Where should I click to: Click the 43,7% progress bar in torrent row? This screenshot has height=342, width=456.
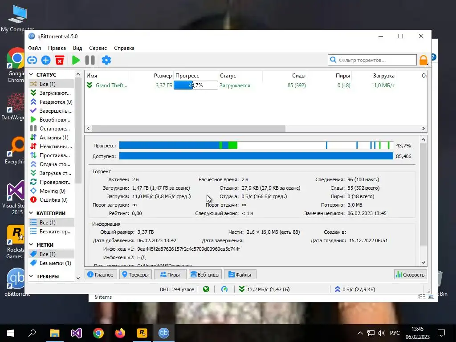(x=196, y=85)
